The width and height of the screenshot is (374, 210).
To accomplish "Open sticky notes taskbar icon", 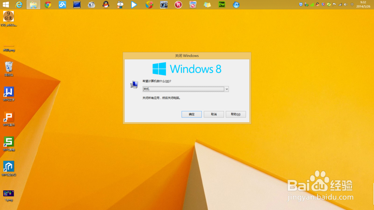I will tap(207, 4).
